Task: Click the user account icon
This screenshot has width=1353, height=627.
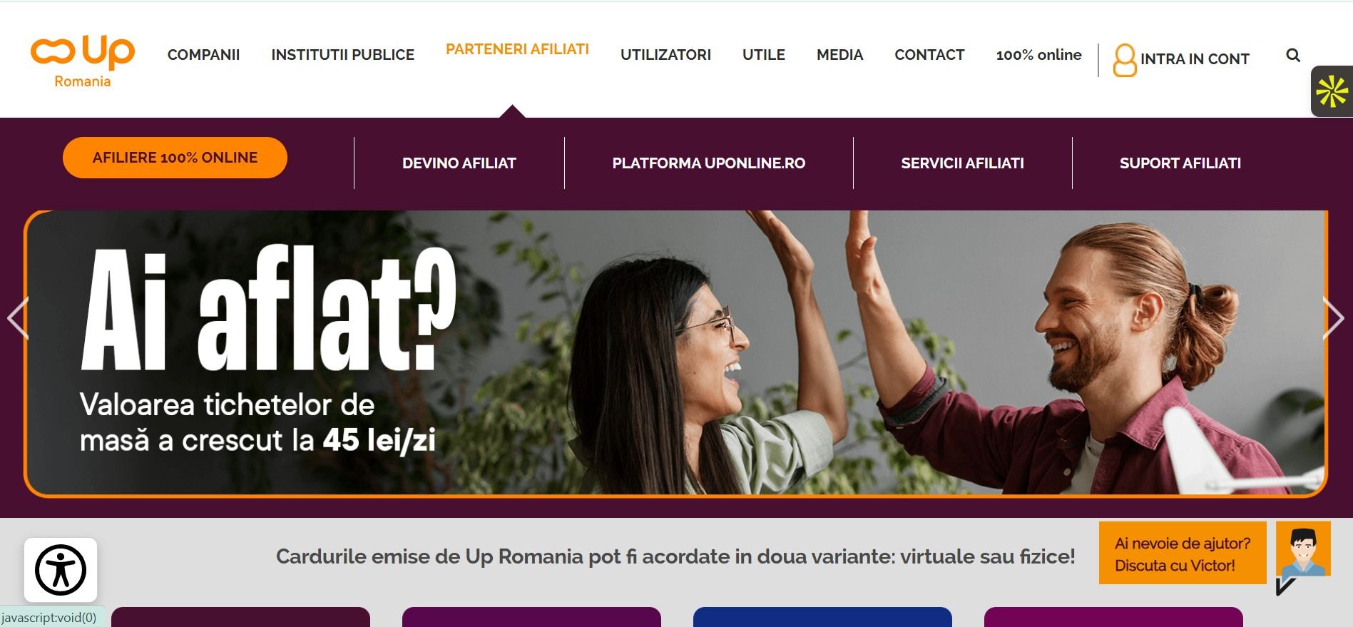Action: (x=1125, y=60)
